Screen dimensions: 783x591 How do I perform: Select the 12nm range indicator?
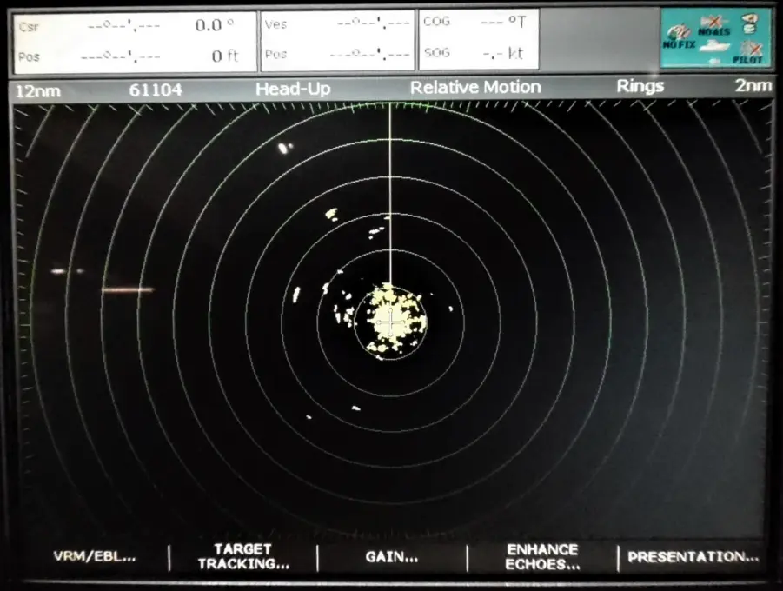[x=38, y=91]
